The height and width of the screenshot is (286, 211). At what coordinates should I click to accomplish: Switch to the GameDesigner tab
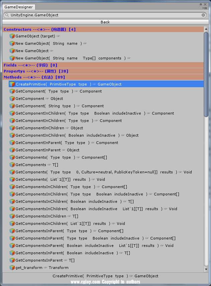[19, 7]
